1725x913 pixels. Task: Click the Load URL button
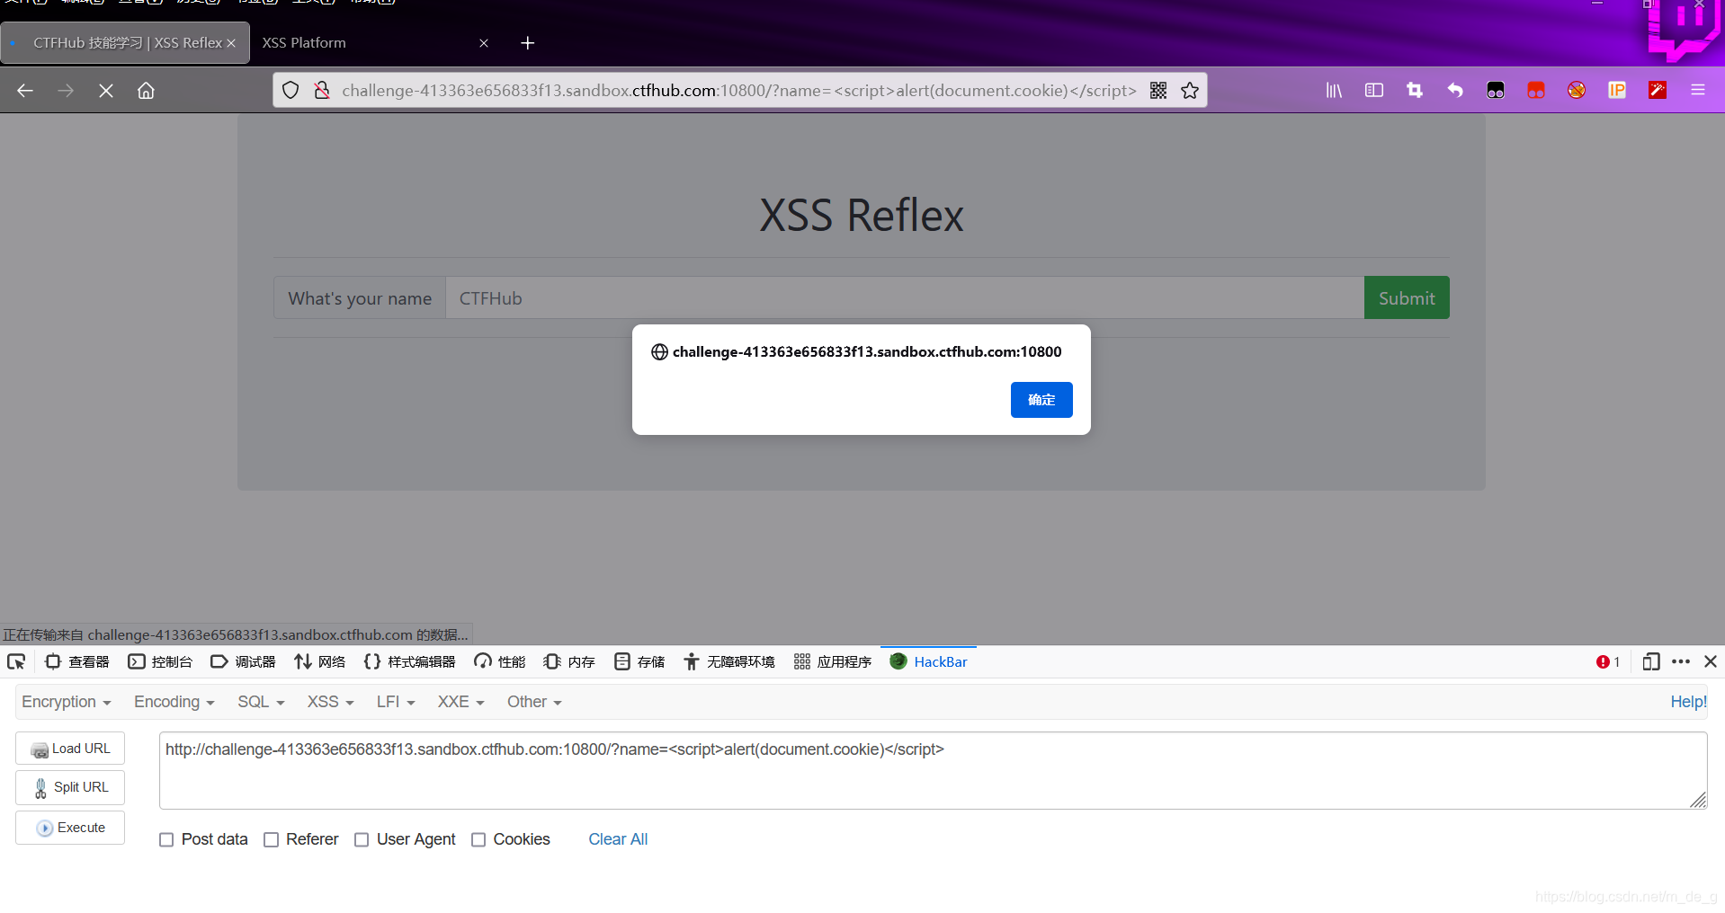tap(70, 749)
